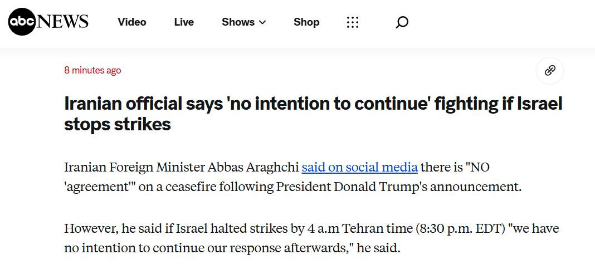
Task: Click 'Donald Trump's announcement' in the first paragraph
Action: [x=428, y=187]
